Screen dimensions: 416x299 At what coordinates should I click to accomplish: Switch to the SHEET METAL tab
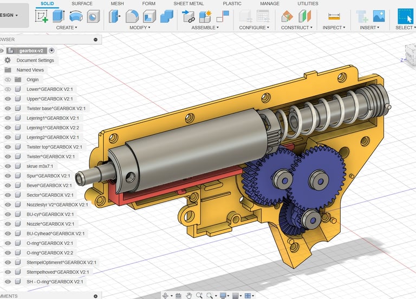(188, 4)
